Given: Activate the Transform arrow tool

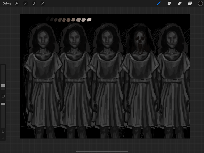Looking at the screenshot, I should pyautogui.click(x=43, y=3).
